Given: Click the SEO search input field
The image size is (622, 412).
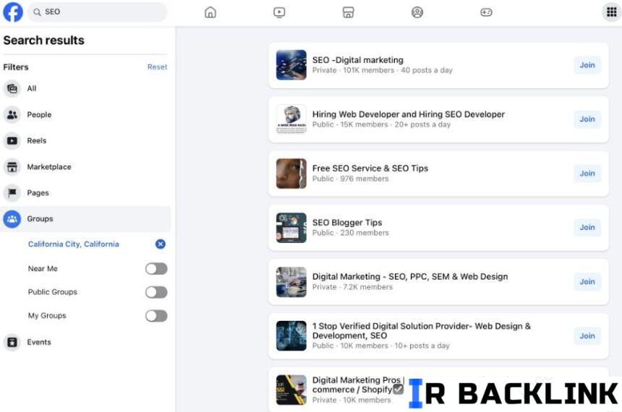Looking at the screenshot, I should (x=101, y=12).
